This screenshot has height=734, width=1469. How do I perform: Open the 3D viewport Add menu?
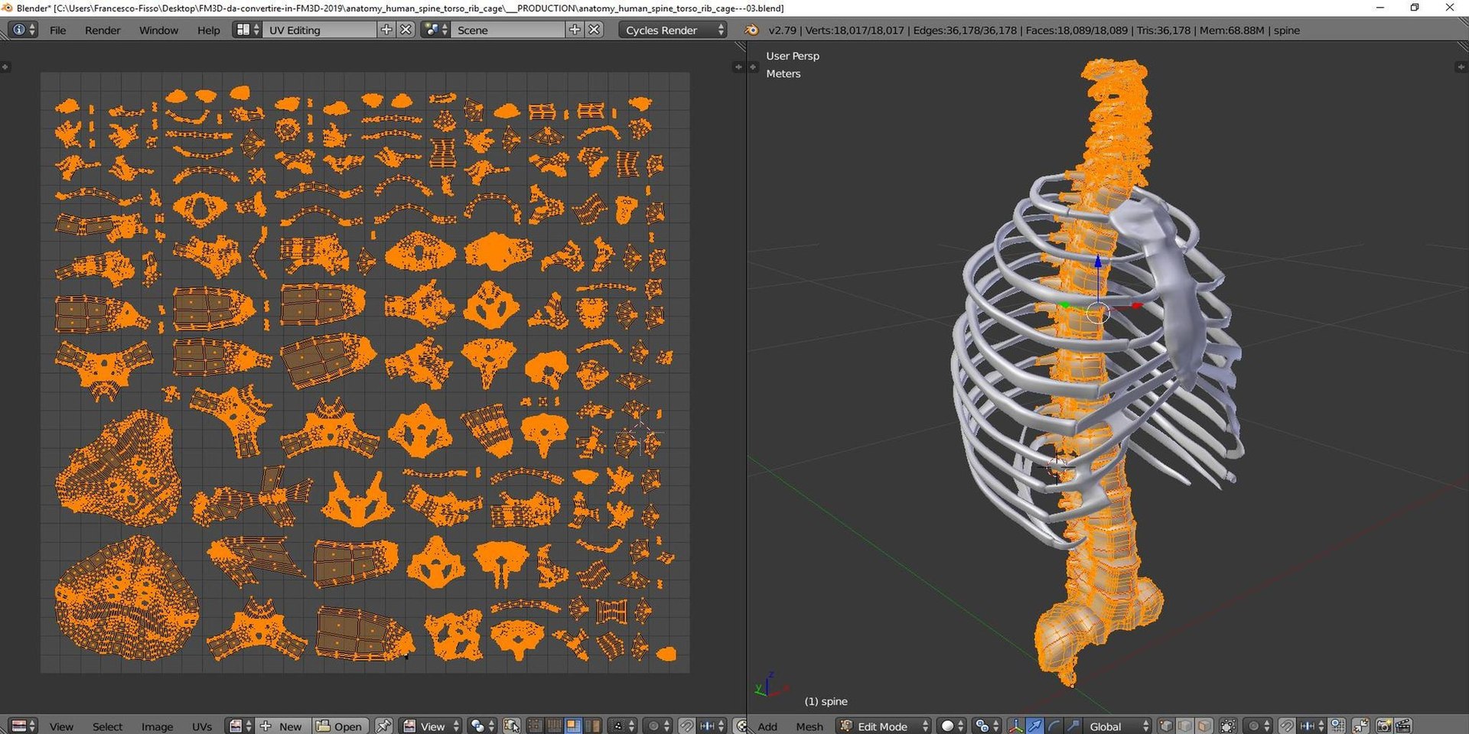pos(767,726)
